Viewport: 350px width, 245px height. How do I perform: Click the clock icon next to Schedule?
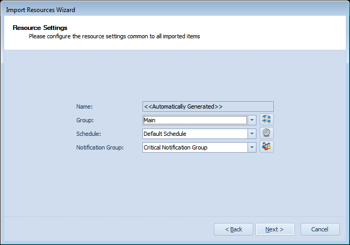tap(266, 133)
